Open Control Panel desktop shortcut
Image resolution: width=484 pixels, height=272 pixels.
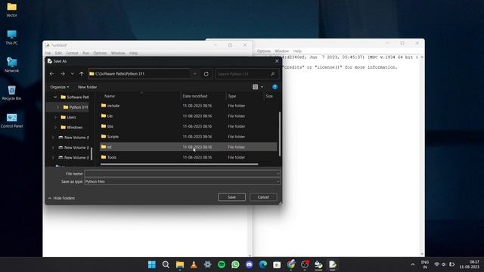(x=12, y=121)
